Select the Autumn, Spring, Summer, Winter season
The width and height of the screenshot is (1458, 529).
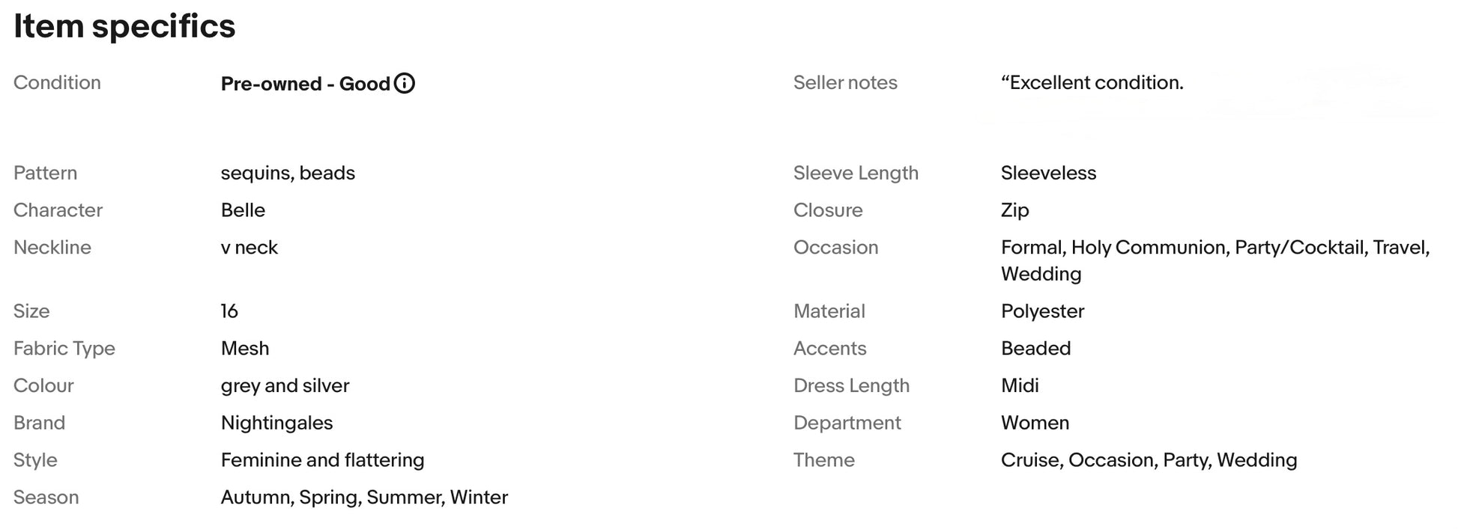coord(364,498)
